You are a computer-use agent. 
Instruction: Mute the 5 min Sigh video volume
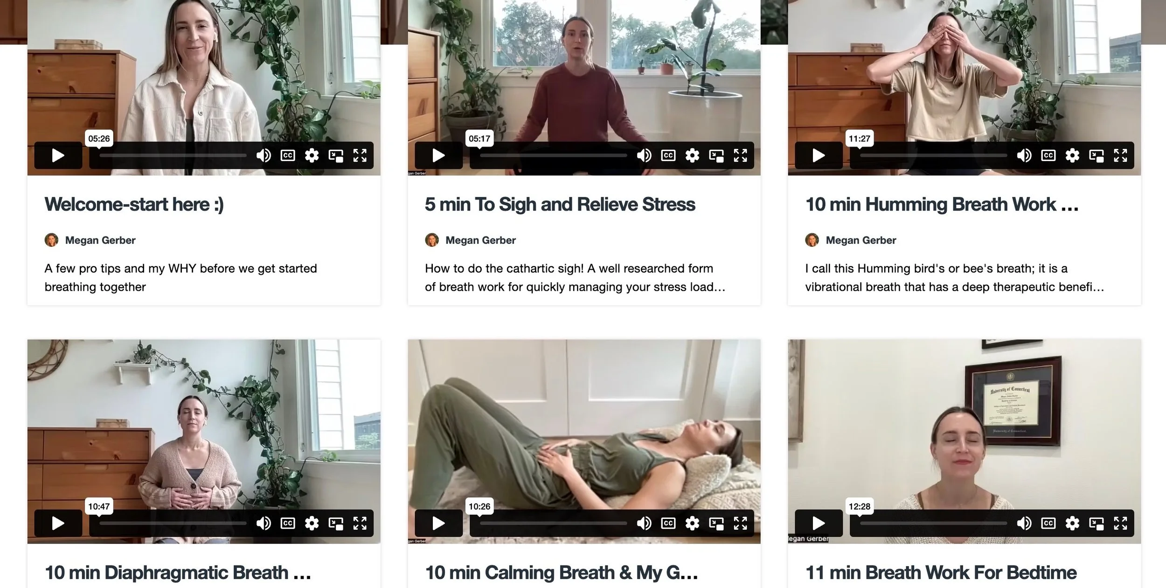point(644,155)
